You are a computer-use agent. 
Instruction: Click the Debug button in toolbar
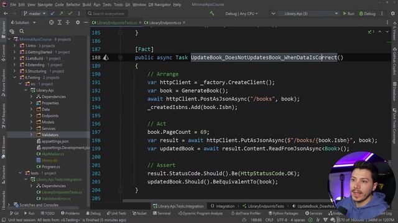coord(368,14)
